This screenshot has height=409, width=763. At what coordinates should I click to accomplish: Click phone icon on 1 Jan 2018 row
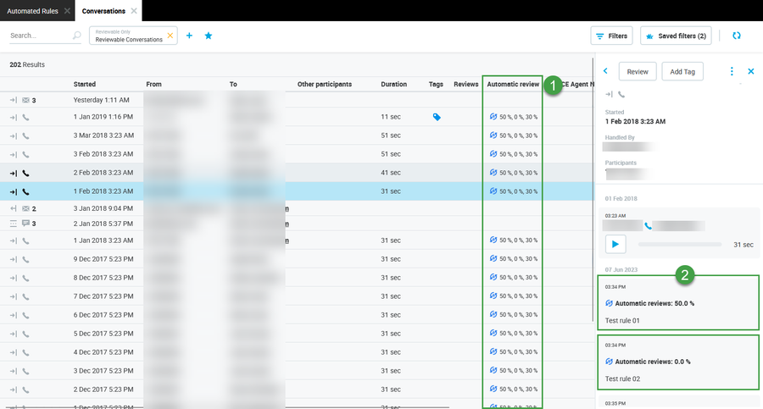click(25, 240)
